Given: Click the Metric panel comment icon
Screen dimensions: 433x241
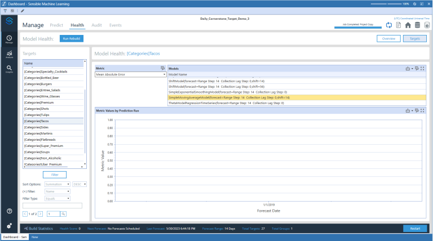Looking at the screenshot, I should pos(162,68).
